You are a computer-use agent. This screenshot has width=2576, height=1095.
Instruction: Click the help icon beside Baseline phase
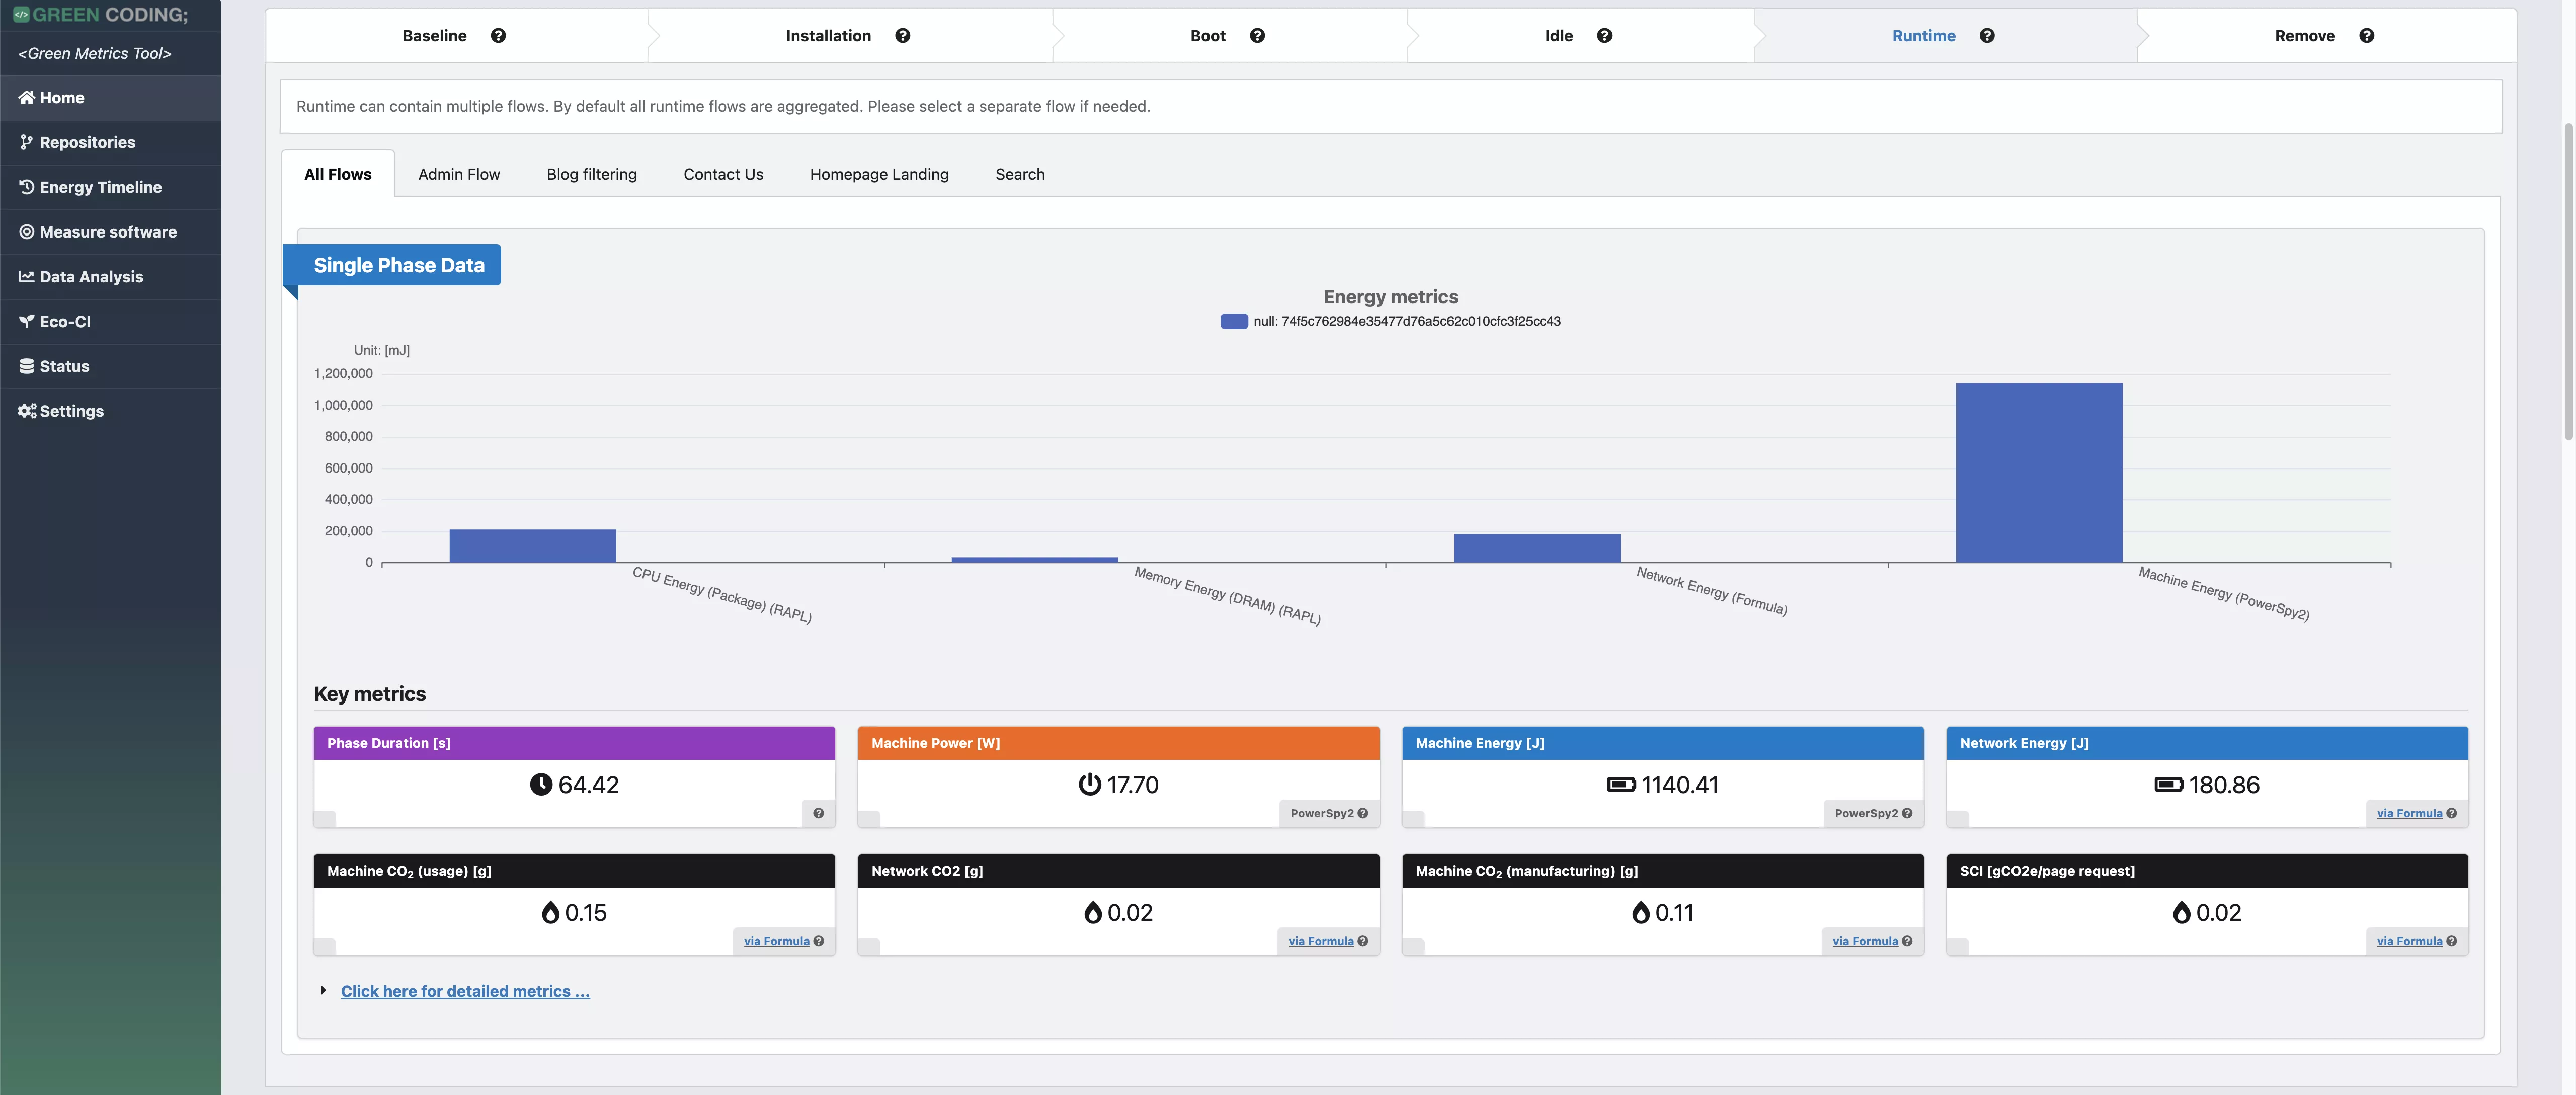pyautogui.click(x=498, y=36)
